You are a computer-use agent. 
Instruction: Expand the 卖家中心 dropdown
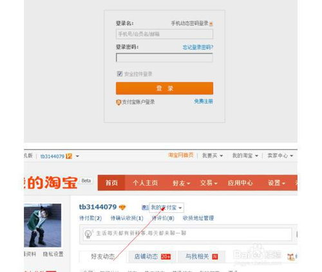pos(280,156)
